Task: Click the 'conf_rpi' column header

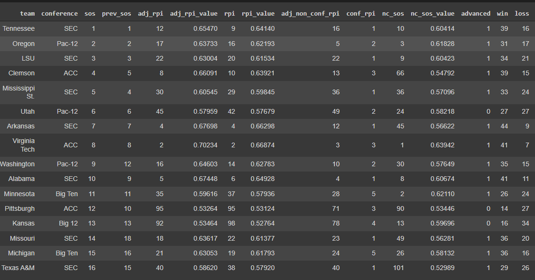Action: 360,14
